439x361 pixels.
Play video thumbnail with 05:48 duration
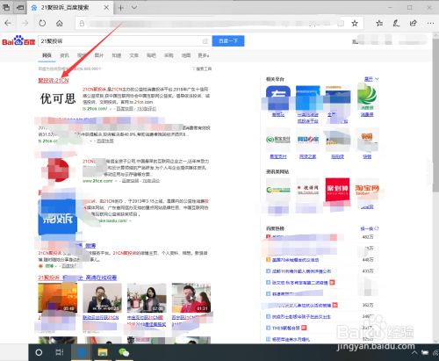(x=58, y=298)
